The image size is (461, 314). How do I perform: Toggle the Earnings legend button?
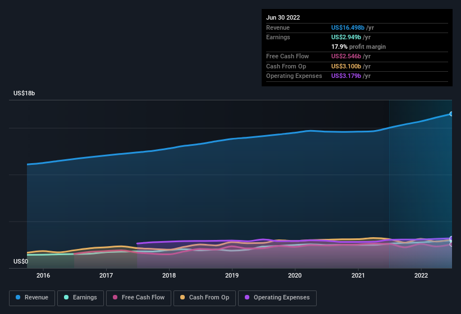pyautogui.click(x=80, y=298)
